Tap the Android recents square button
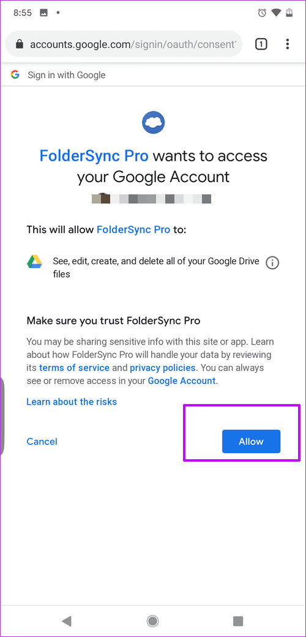Screen dimensions: 306x637 238,620
